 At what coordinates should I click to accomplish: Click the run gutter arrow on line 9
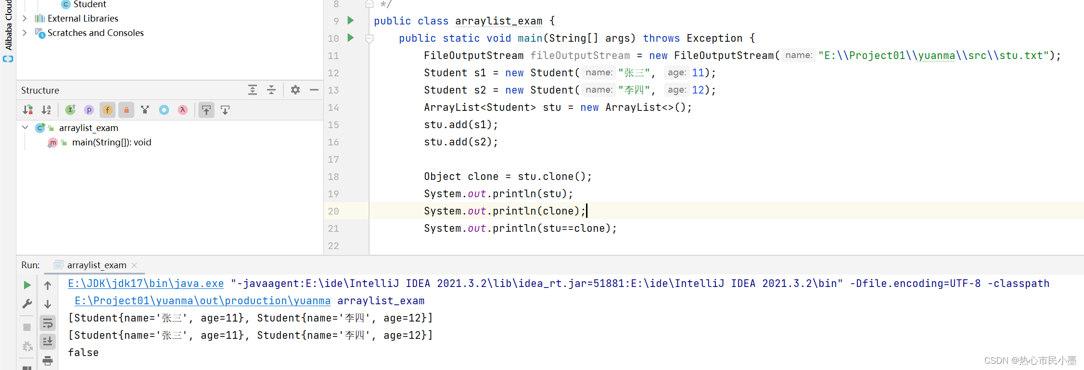coord(351,20)
